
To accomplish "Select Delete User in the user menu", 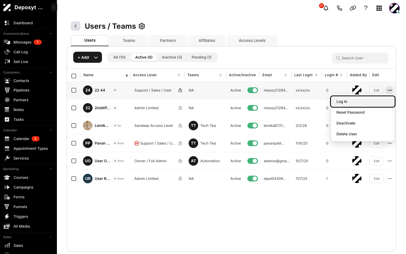I will point(363,134).
